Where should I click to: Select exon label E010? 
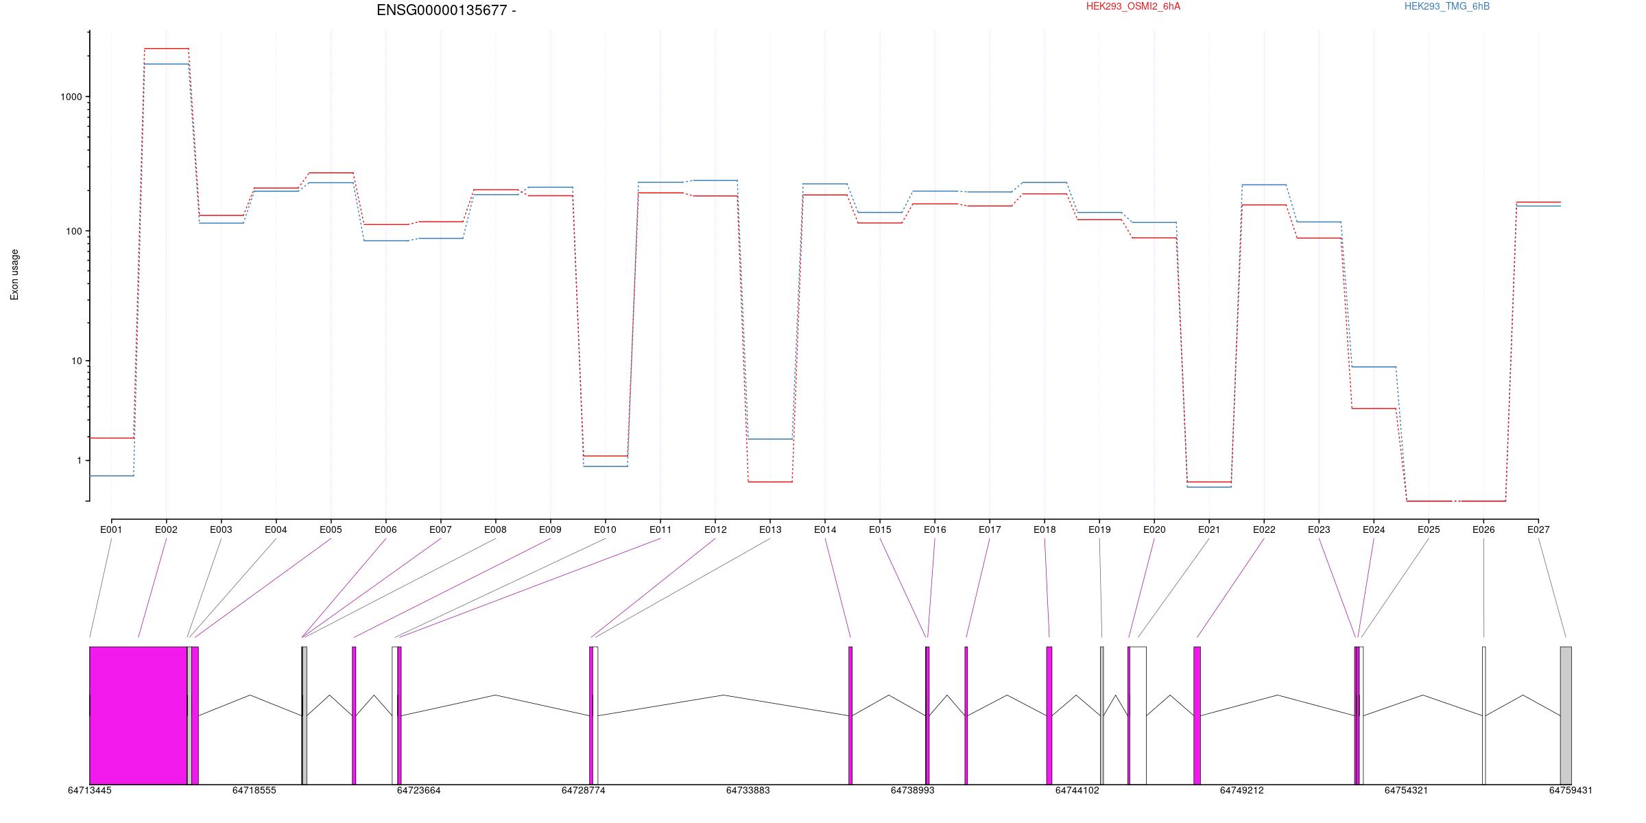(605, 529)
